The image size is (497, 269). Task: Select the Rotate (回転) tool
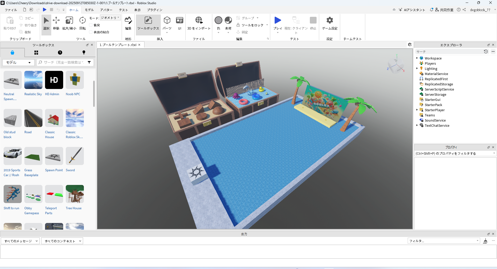(83, 23)
